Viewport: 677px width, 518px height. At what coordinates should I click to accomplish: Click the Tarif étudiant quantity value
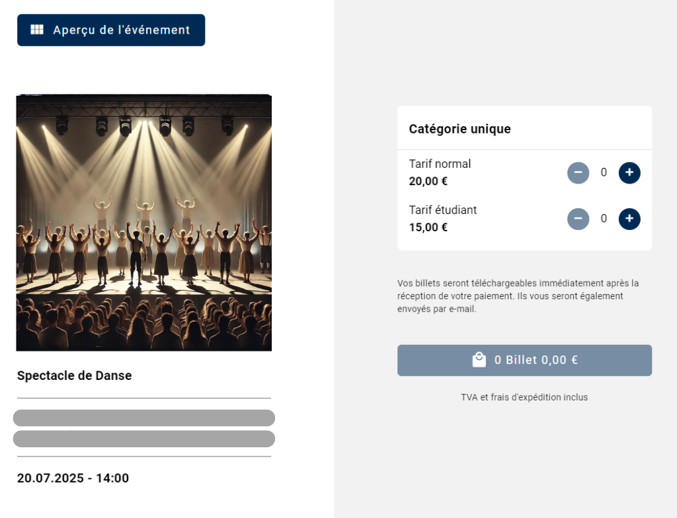point(604,219)
